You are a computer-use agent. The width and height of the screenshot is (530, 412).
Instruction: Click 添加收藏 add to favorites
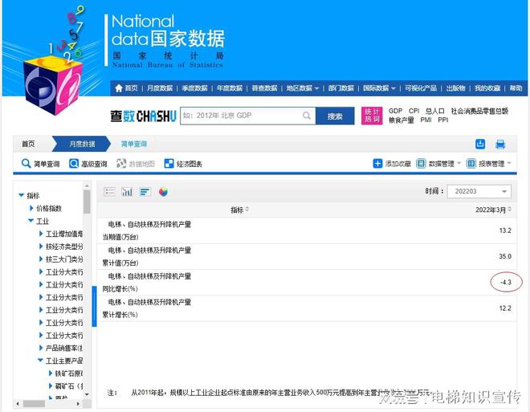point(392,164)
